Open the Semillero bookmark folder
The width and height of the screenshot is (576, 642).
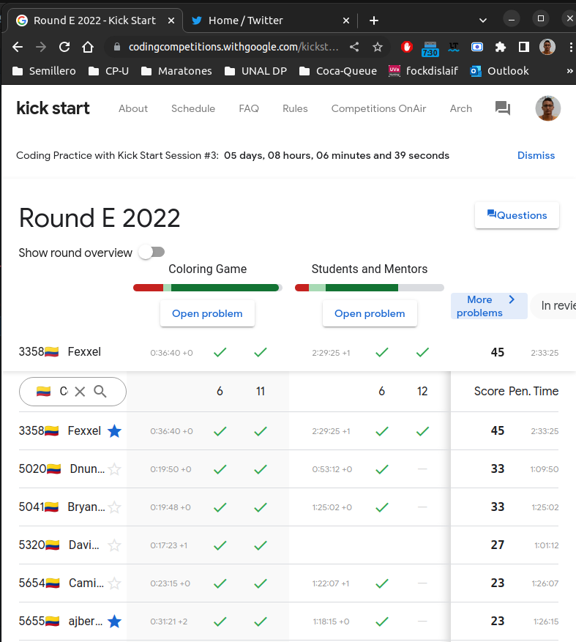[44, 71]
